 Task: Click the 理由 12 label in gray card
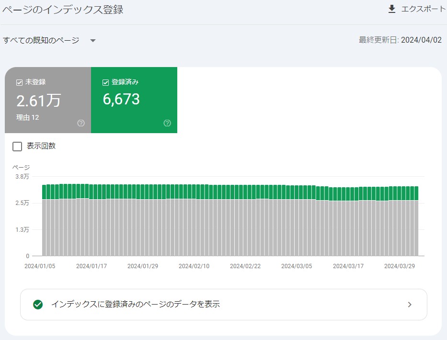point(27,117)
